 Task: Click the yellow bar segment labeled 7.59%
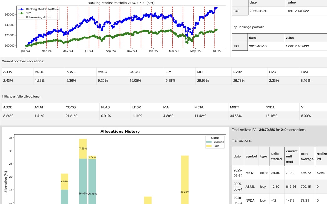[83, 149]
